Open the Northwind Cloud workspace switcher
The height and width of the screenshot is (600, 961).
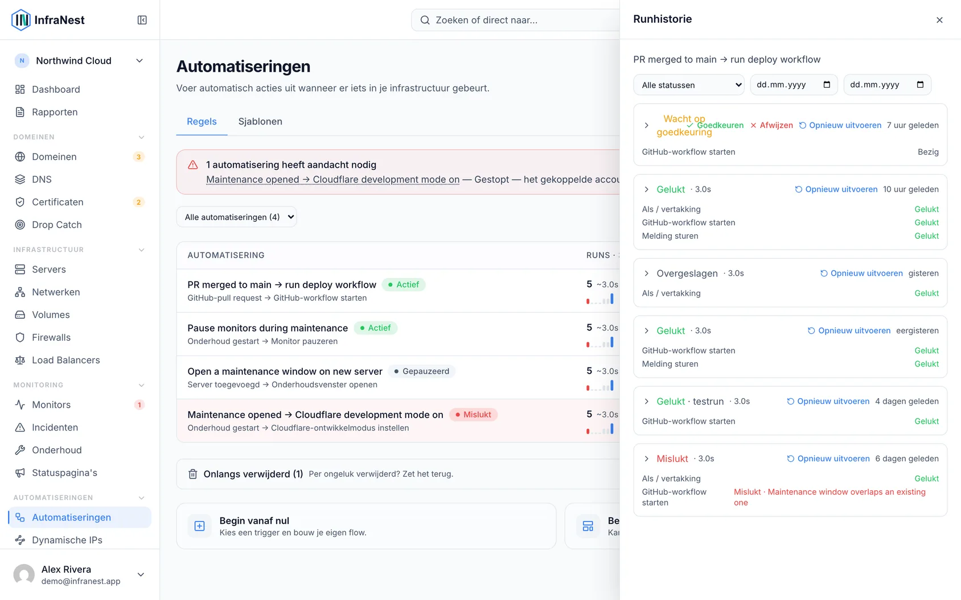[80, 61]
